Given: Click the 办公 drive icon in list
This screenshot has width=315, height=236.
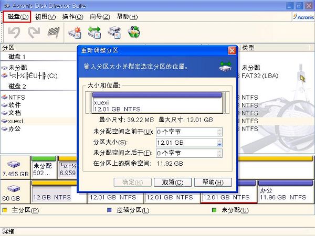Looking at the screenshot, I should point(4,128).
